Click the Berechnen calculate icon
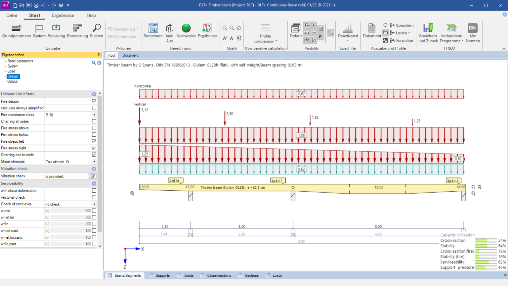This screenshot has width=508, height=286. [x=153, y=28]
